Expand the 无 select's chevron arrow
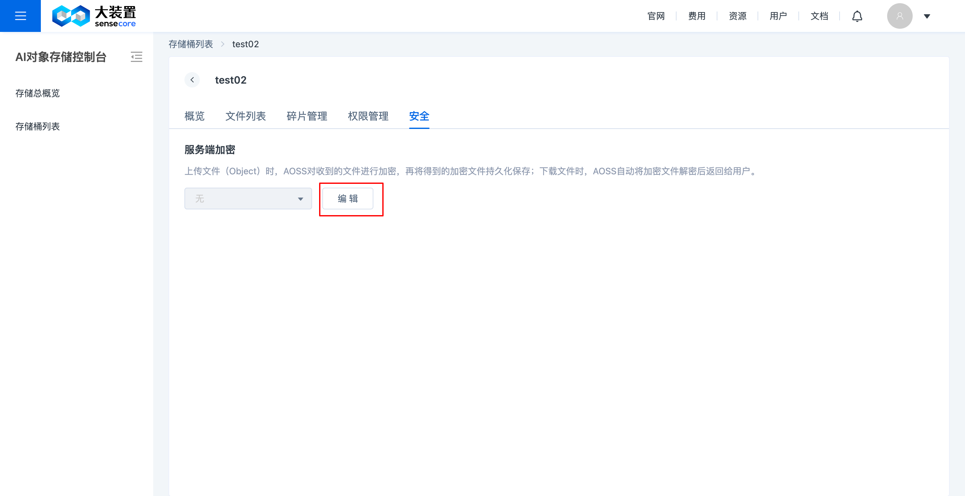 point(300,199)
